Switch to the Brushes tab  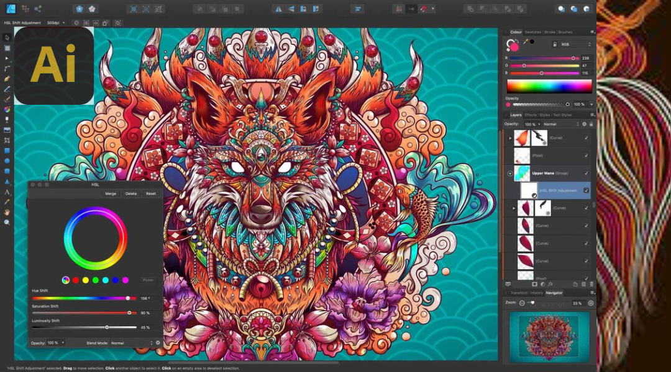(x=565, y=32)
